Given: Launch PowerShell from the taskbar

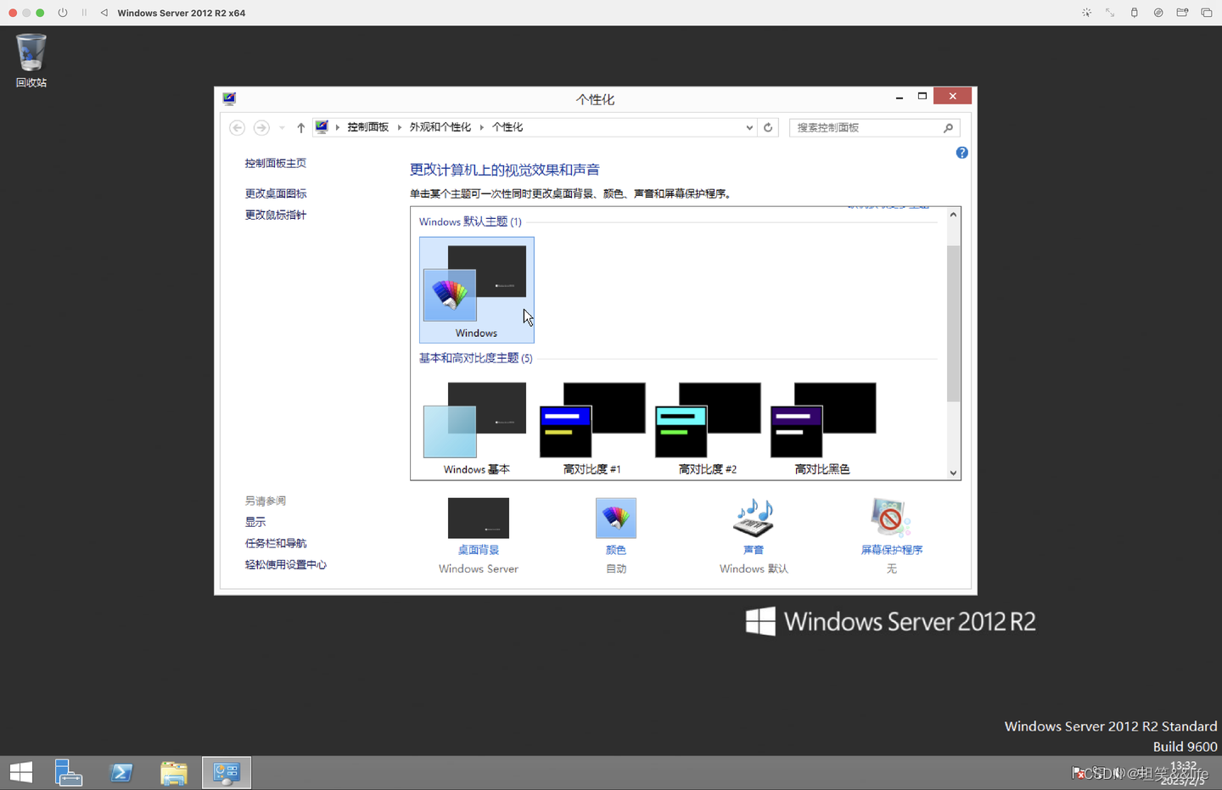Looking at the screenshot, I should coord(121,772).
